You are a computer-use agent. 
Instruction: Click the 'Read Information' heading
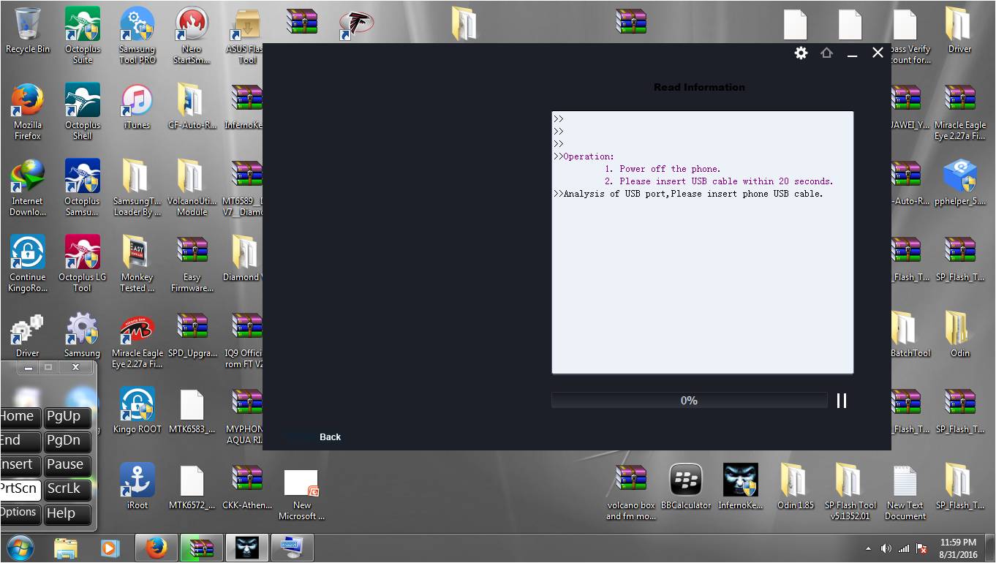(x=699, y=87)
